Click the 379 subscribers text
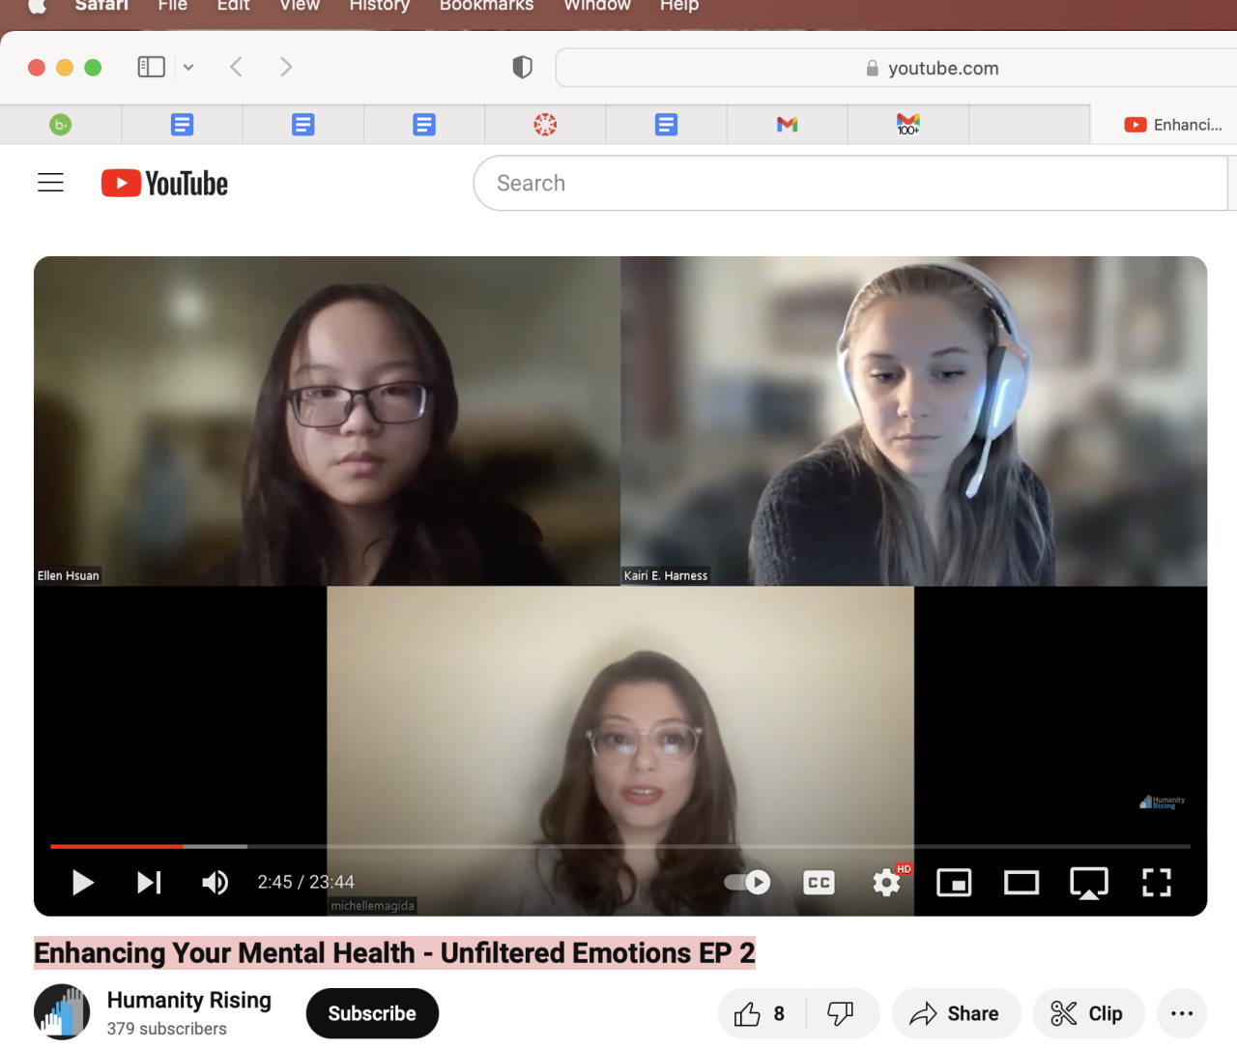Viewport: 1237px width, 1050px height. (x=166, y=1029)
